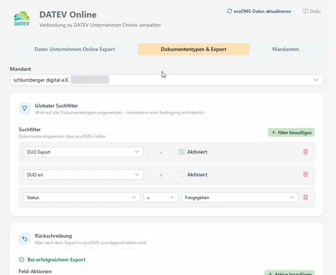This screenshot has width=336, height=275.
Task: Uncheck Aktiviert for DUO Export
Action: (x=181, y=152)
